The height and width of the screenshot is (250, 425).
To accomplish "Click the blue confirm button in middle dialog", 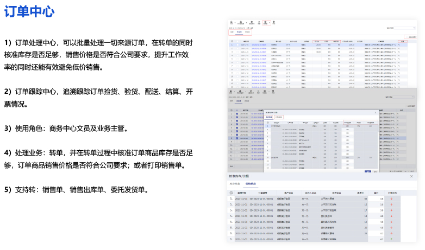I will [368, 171].
